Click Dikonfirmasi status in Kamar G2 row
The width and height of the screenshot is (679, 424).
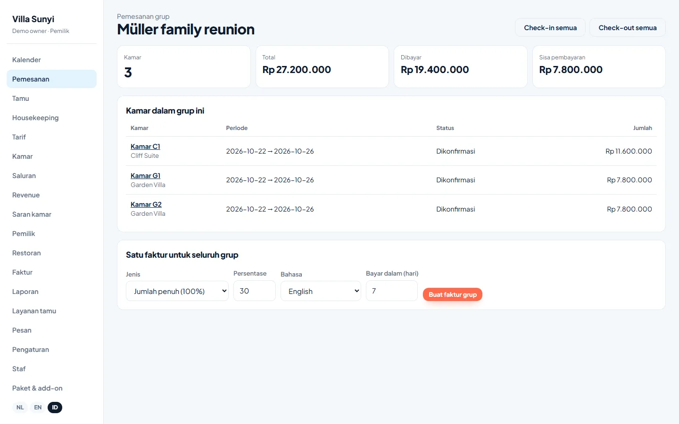(x=455, y=209)
